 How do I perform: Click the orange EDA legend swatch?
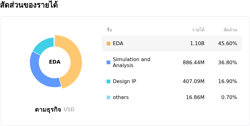tap(108, 44)
